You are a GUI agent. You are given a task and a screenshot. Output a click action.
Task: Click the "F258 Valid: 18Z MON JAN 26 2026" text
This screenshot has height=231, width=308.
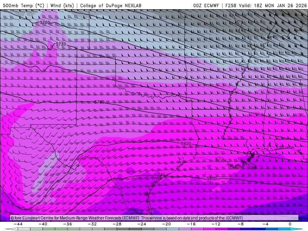pyautogui.click(x=266, y=5)
